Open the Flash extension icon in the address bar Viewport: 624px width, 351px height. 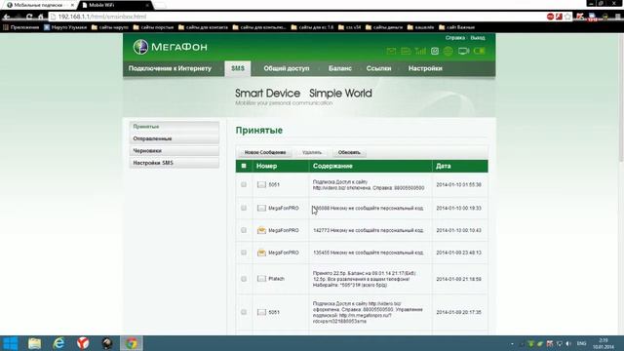click(559, 17)
